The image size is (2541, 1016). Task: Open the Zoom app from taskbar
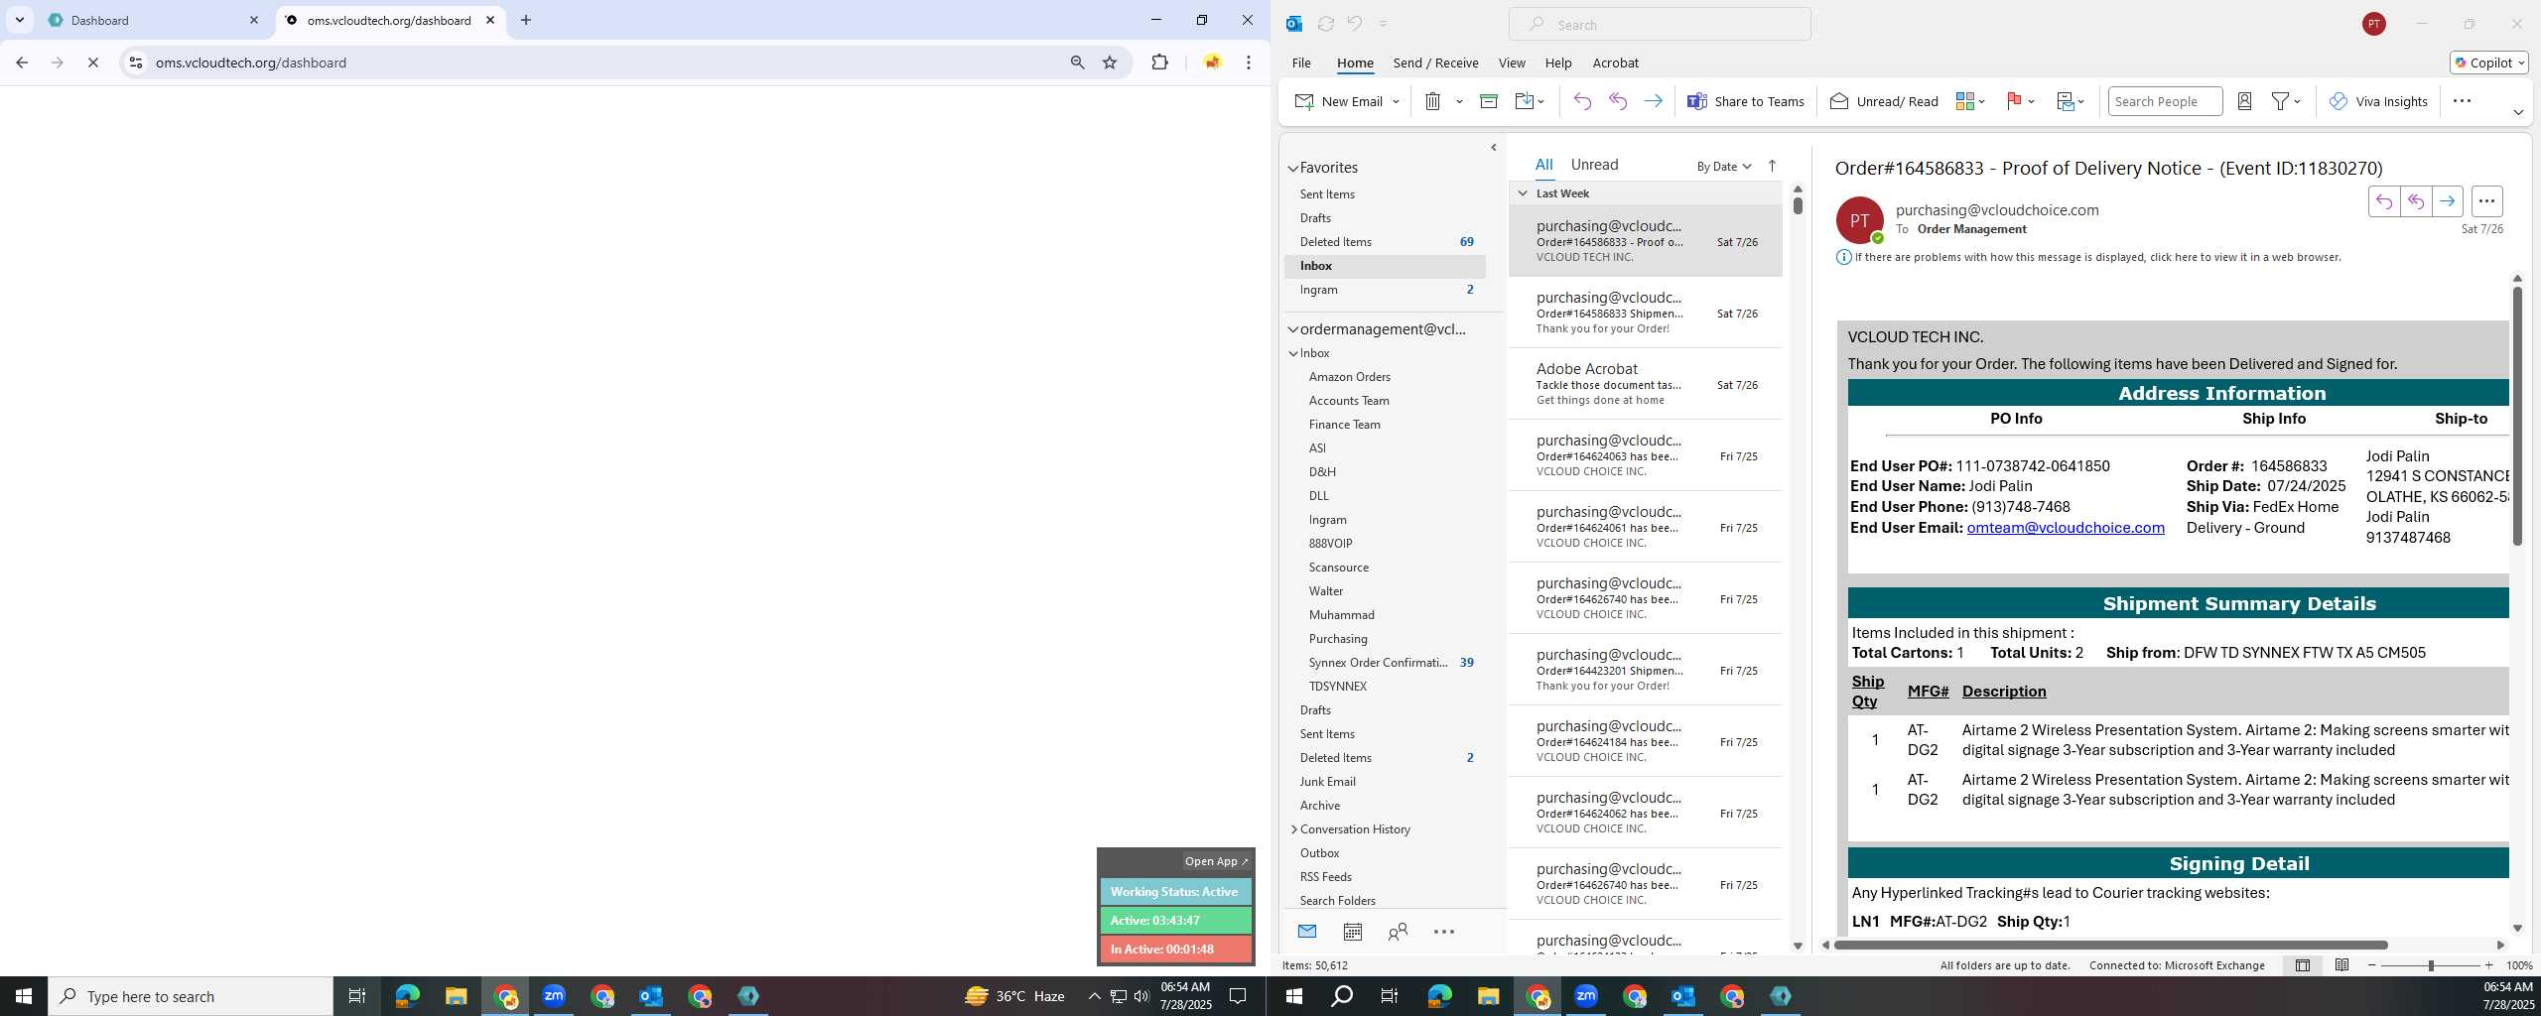coord(554,996)
